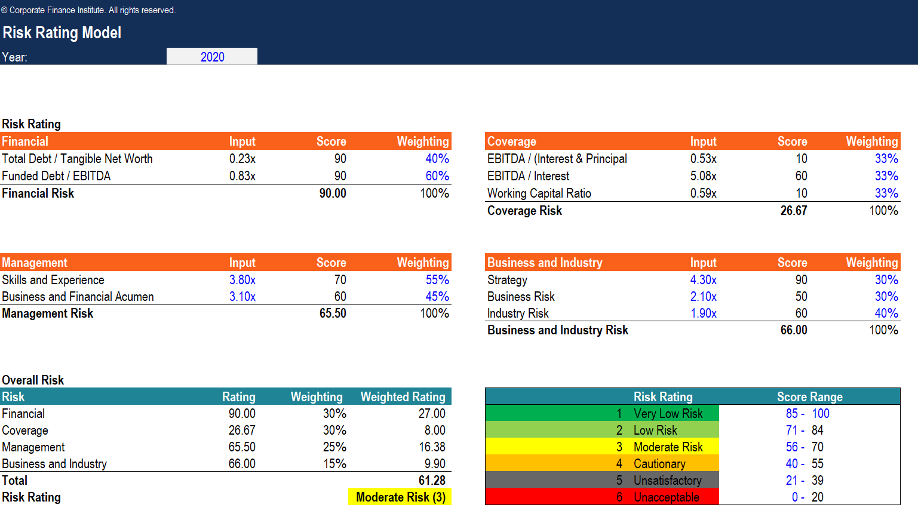Click the yellow Moderate Risk (3) result cell
Image resolution: width=918 pixels, height=529 pixels.
[400, 497]
